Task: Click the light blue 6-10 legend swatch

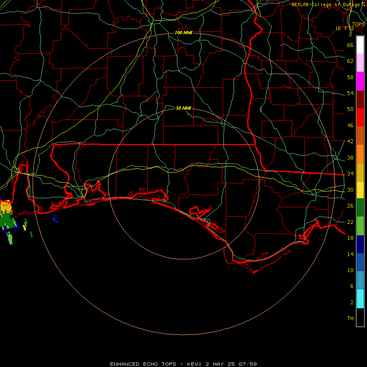Action: pyautogui.click(x=360, y=281)
